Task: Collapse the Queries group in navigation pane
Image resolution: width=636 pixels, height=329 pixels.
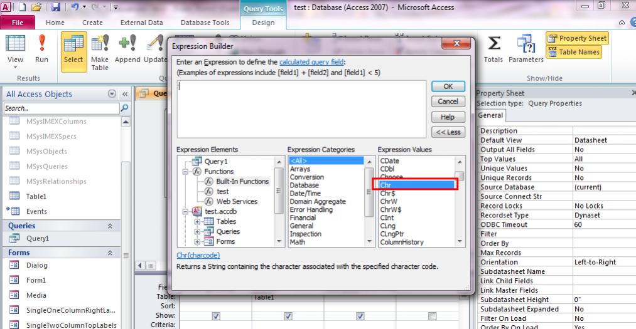Action: 110,226
